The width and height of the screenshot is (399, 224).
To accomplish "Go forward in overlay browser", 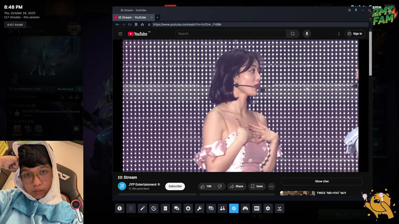I will (123, 24).
